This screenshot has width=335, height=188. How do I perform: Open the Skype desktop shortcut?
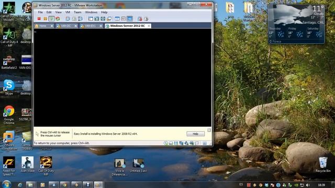click(9, 87)
